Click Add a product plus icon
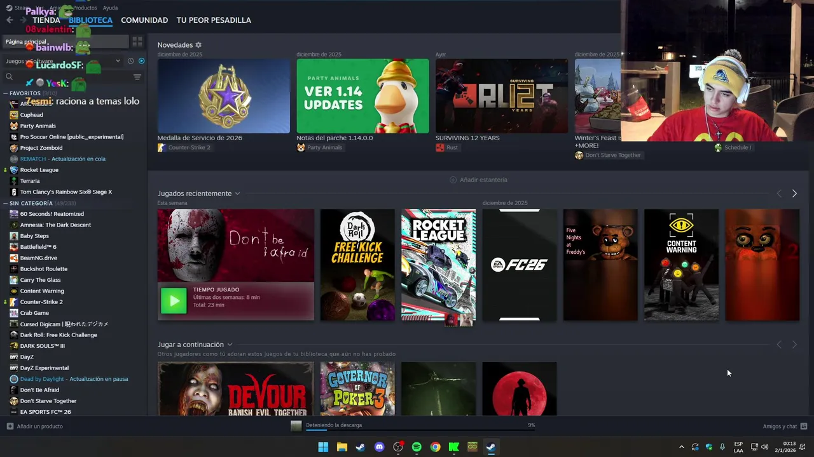This screenshot has height=457, width=814. (10, 427)
